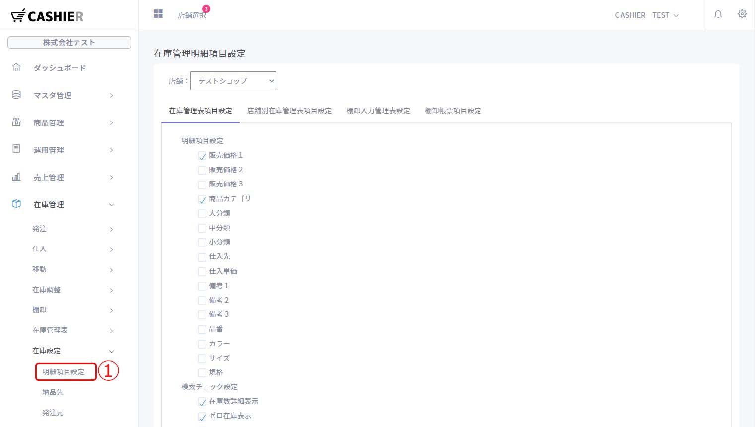Click the 在庫管理 box icon
755x427 pixels.
pos(16,204)
